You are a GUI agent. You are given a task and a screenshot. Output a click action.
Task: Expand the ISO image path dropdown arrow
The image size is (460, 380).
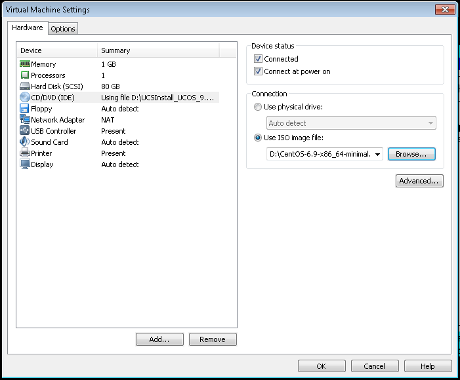(x=377, y=155)
